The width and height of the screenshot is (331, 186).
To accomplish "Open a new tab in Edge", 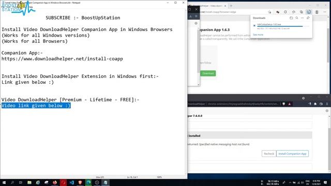I will pyautogui.click(x=231, y=6).
